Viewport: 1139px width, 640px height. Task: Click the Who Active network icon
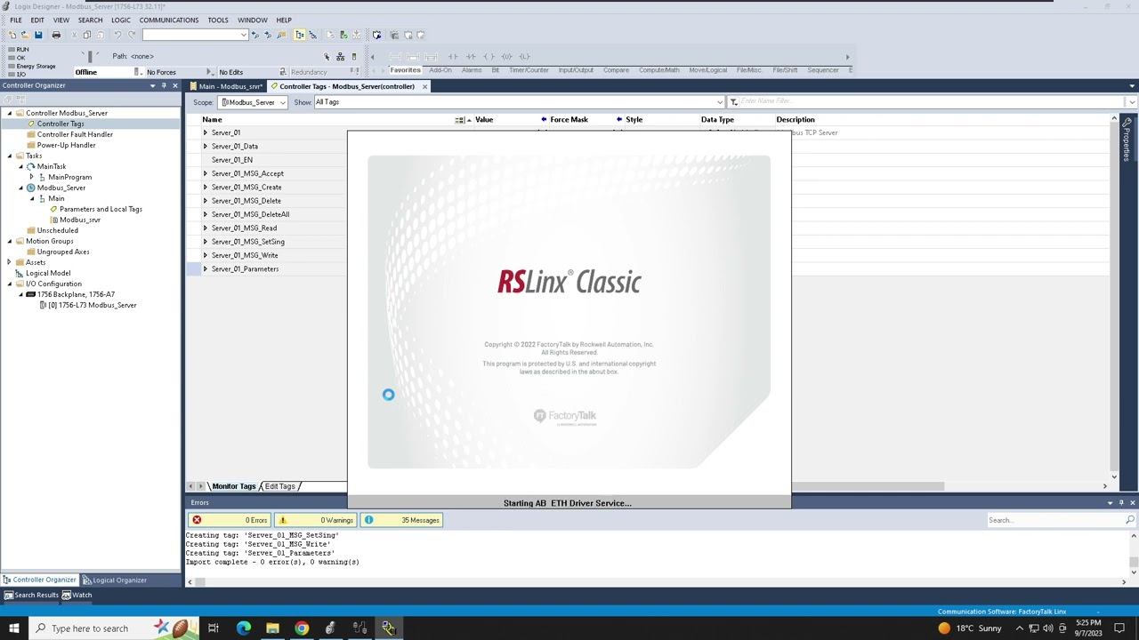click(x=340, y=56)
